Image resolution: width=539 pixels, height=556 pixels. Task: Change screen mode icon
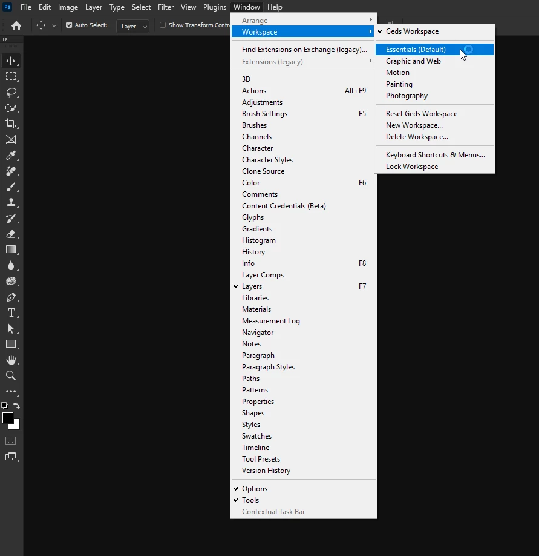point(11,457)
